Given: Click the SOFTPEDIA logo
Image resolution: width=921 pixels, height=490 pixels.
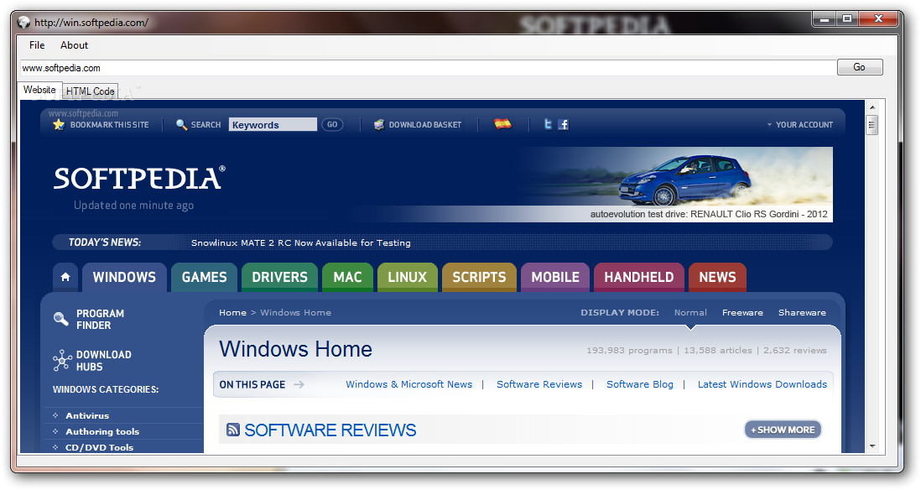Looking at the screenshot, I should click(140, 178).
